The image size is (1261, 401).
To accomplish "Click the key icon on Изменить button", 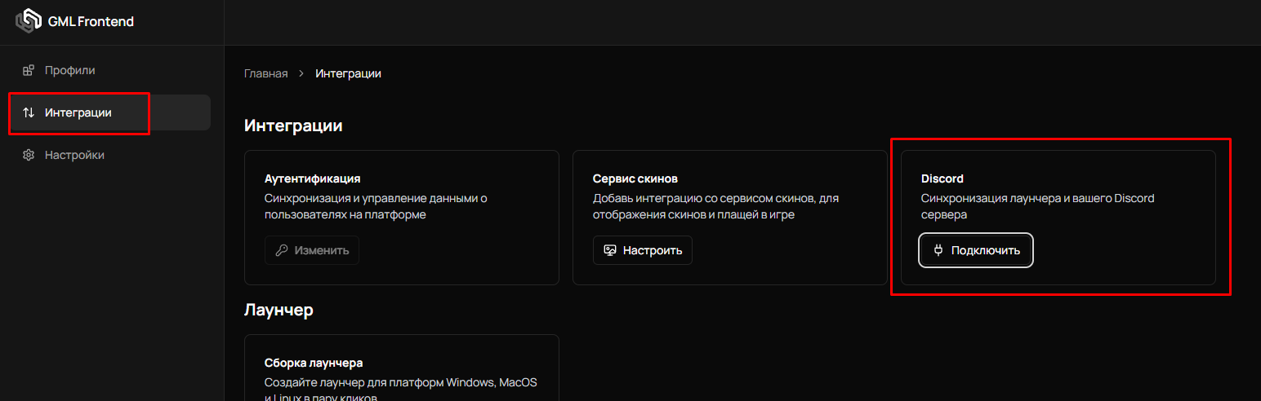I will coord(282,250).
